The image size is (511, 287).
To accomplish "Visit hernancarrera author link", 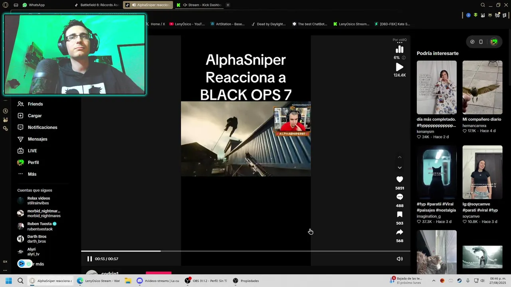I will click(x=474, y=126).
